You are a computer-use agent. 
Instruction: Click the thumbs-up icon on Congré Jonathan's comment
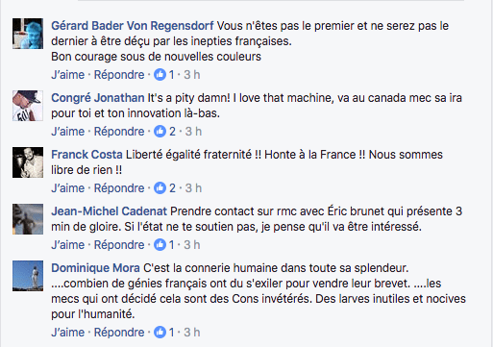click(x=160, y=132)
